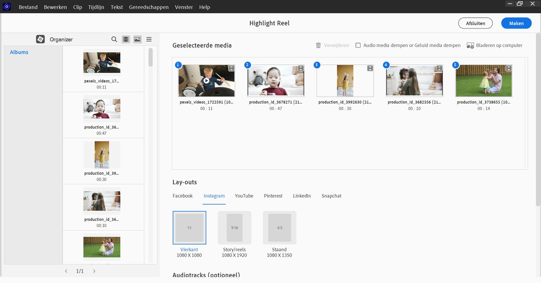Click the Highlight Reel title text
Viewport: 541px width, 283px height.
(x=269, y=23)
